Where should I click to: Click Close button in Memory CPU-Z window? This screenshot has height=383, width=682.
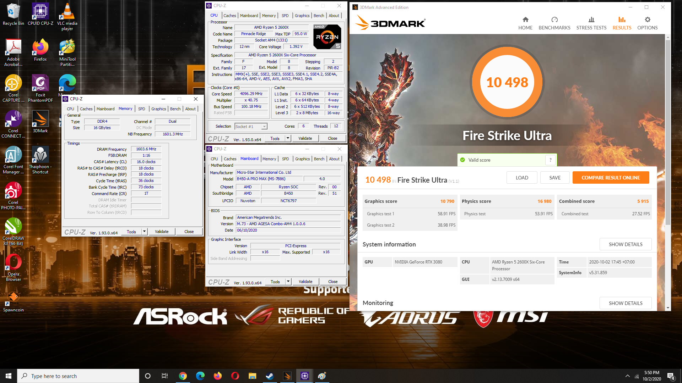(189, 232)
